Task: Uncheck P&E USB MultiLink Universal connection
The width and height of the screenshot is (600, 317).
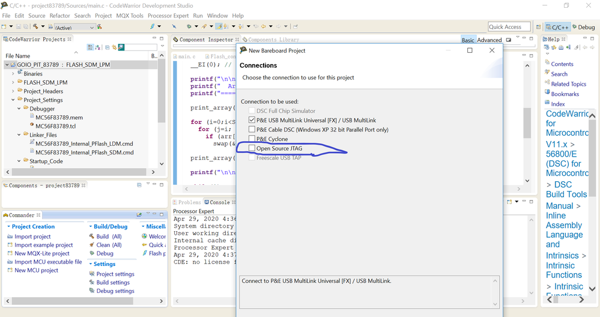Action: pyautogui.click(x=252, y=120)
